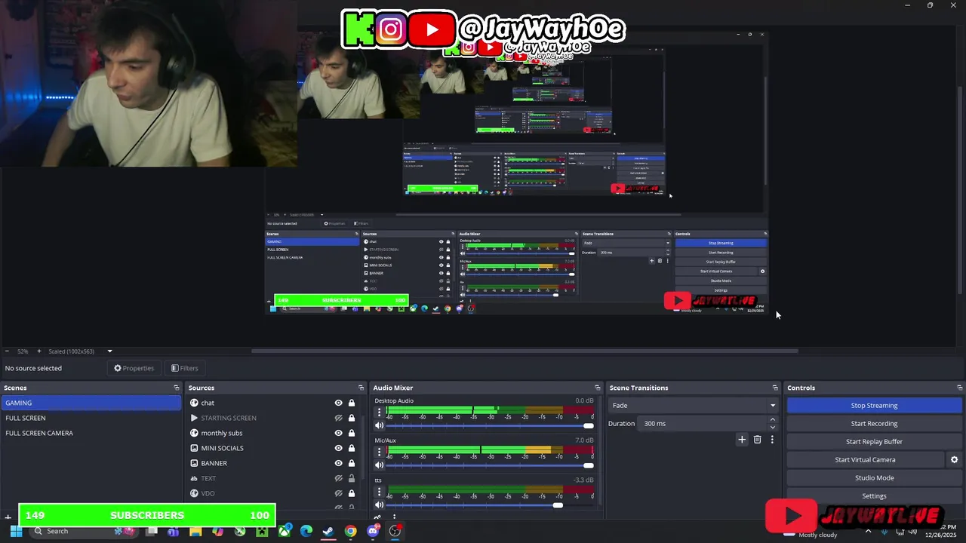Hide the MINI SOCIALS source
Image resolution: width=966 pixels, height=543 pixels.
coord(339,448)
